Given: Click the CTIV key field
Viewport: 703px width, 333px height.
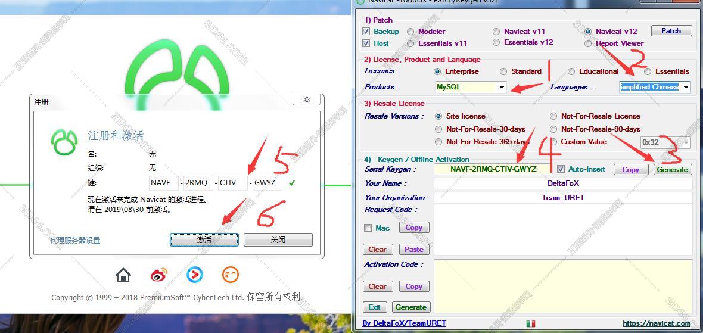Looking at the screenshot, I should (233, 183).
